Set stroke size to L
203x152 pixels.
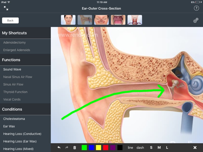tap(167, 147)
